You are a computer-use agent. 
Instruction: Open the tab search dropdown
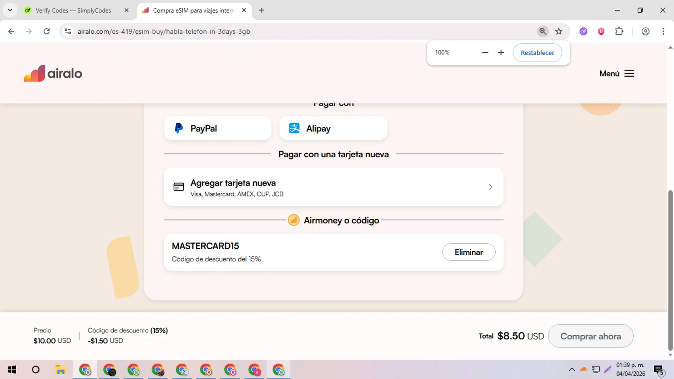[10, 10]
